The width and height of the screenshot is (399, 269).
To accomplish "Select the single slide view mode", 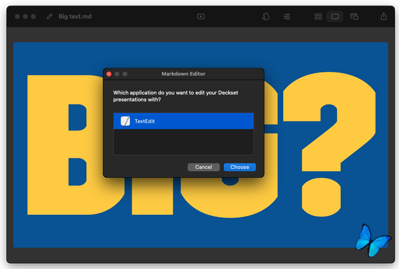I will (335, 16).
